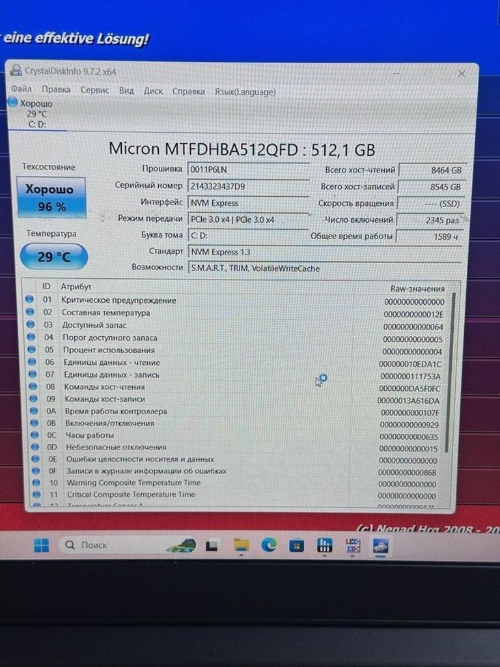Click status dot for Команды хост-записи row
This screenshot has width=500, height=667.
(33, 399)
